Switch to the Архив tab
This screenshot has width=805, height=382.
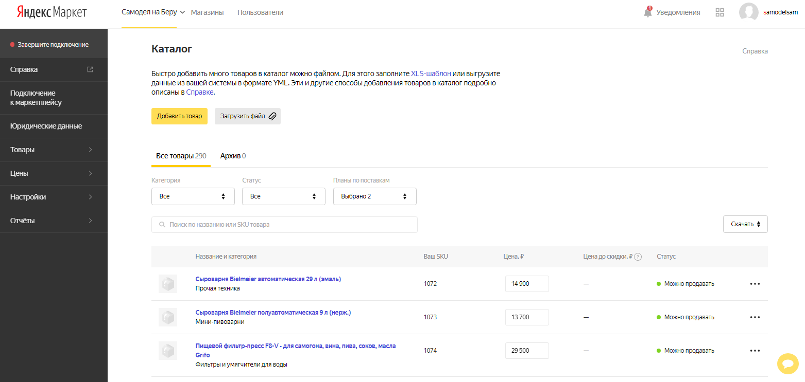tap(233, 156)
